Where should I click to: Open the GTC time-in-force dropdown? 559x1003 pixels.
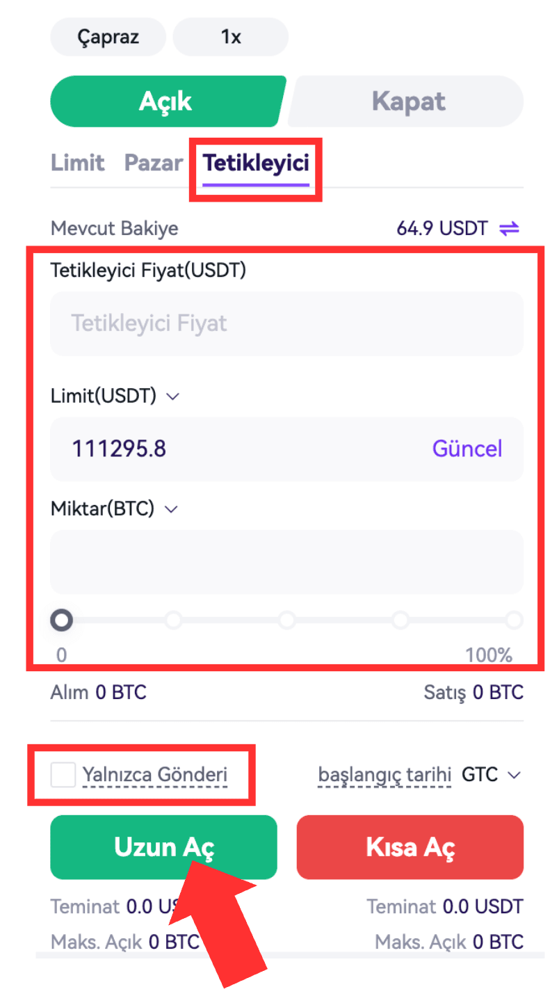[x=492, y=775]
